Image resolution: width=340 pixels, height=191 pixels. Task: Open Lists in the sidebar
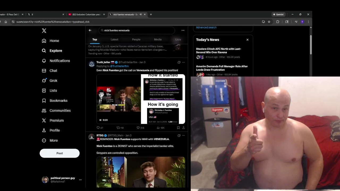(49, 90)
